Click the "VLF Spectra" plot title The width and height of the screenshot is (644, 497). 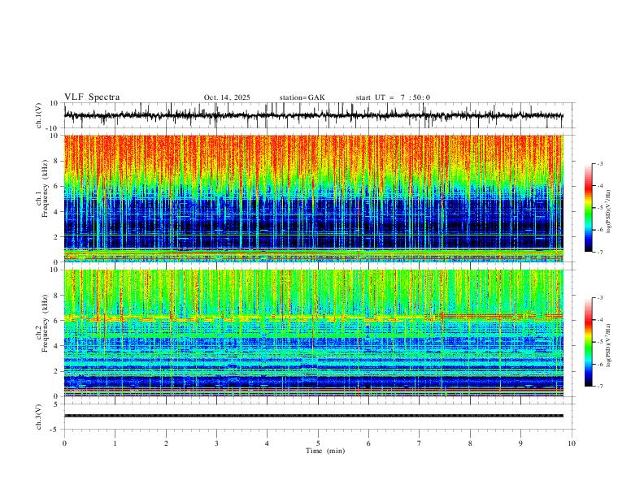click(92, 97)
